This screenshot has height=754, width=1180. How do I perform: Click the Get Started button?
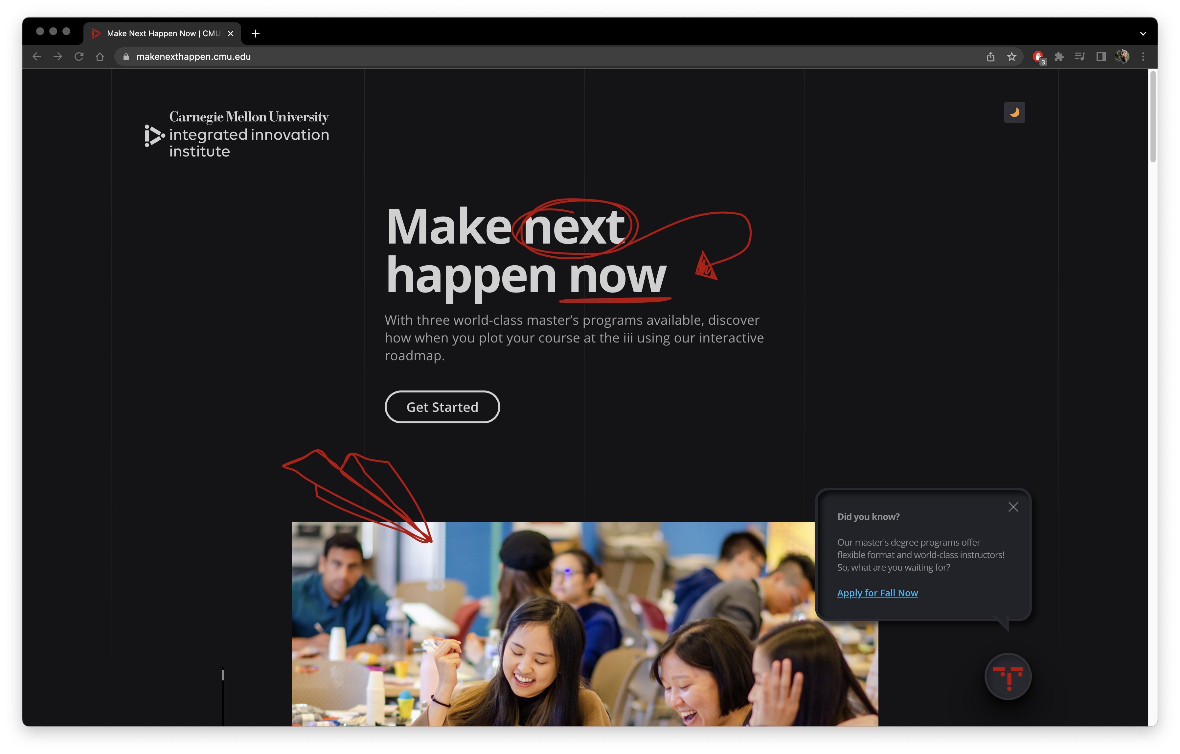point(442,407)
